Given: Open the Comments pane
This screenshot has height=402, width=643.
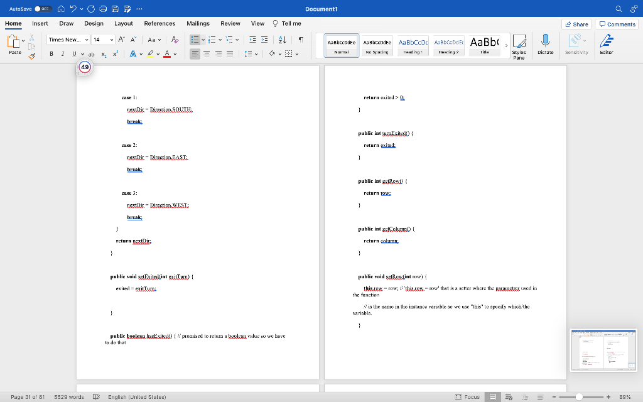Looking at the screenshot, I should pyautogui.click(x=617, y=24).
